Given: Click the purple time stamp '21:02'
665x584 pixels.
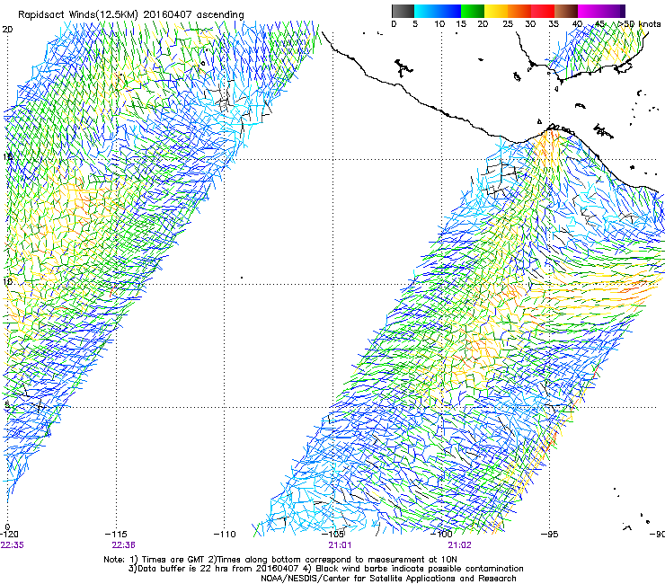Looking at the screenshot, I should pyautogui.click(x=460, y=545).
